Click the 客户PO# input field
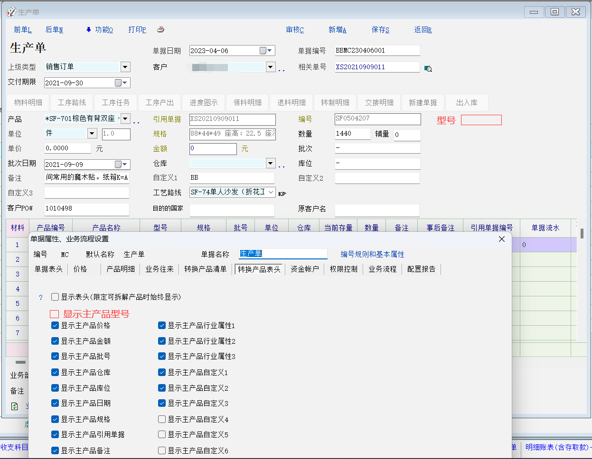 pyautogui.click(x=86, y=208)
